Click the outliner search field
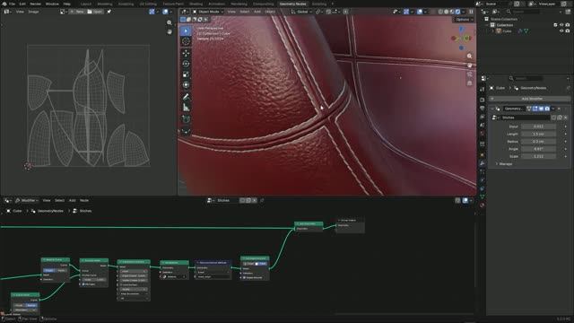 [523, 12]
